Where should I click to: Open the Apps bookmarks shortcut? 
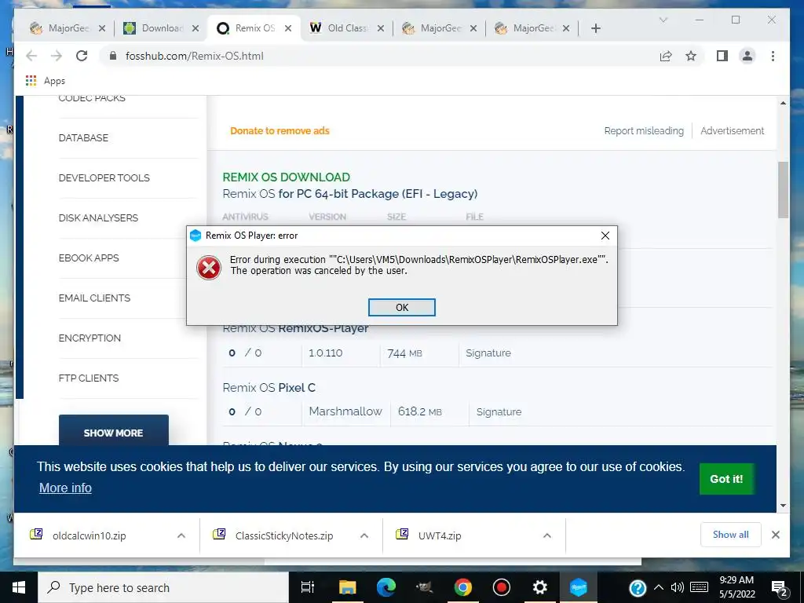[45, 81]
